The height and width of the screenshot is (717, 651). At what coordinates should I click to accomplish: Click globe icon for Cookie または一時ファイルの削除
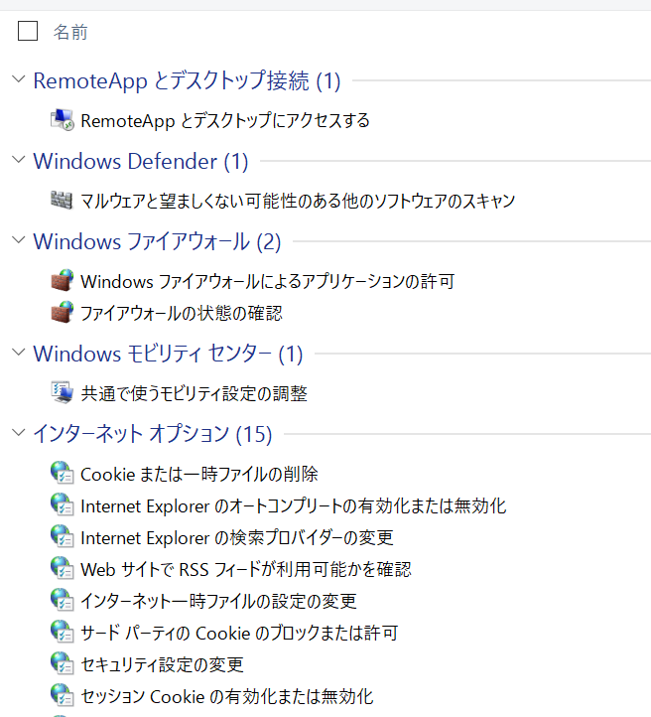(x=63, y=473)
